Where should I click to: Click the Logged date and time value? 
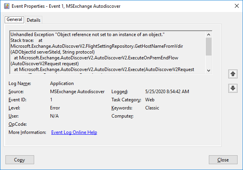click(166, 92)
